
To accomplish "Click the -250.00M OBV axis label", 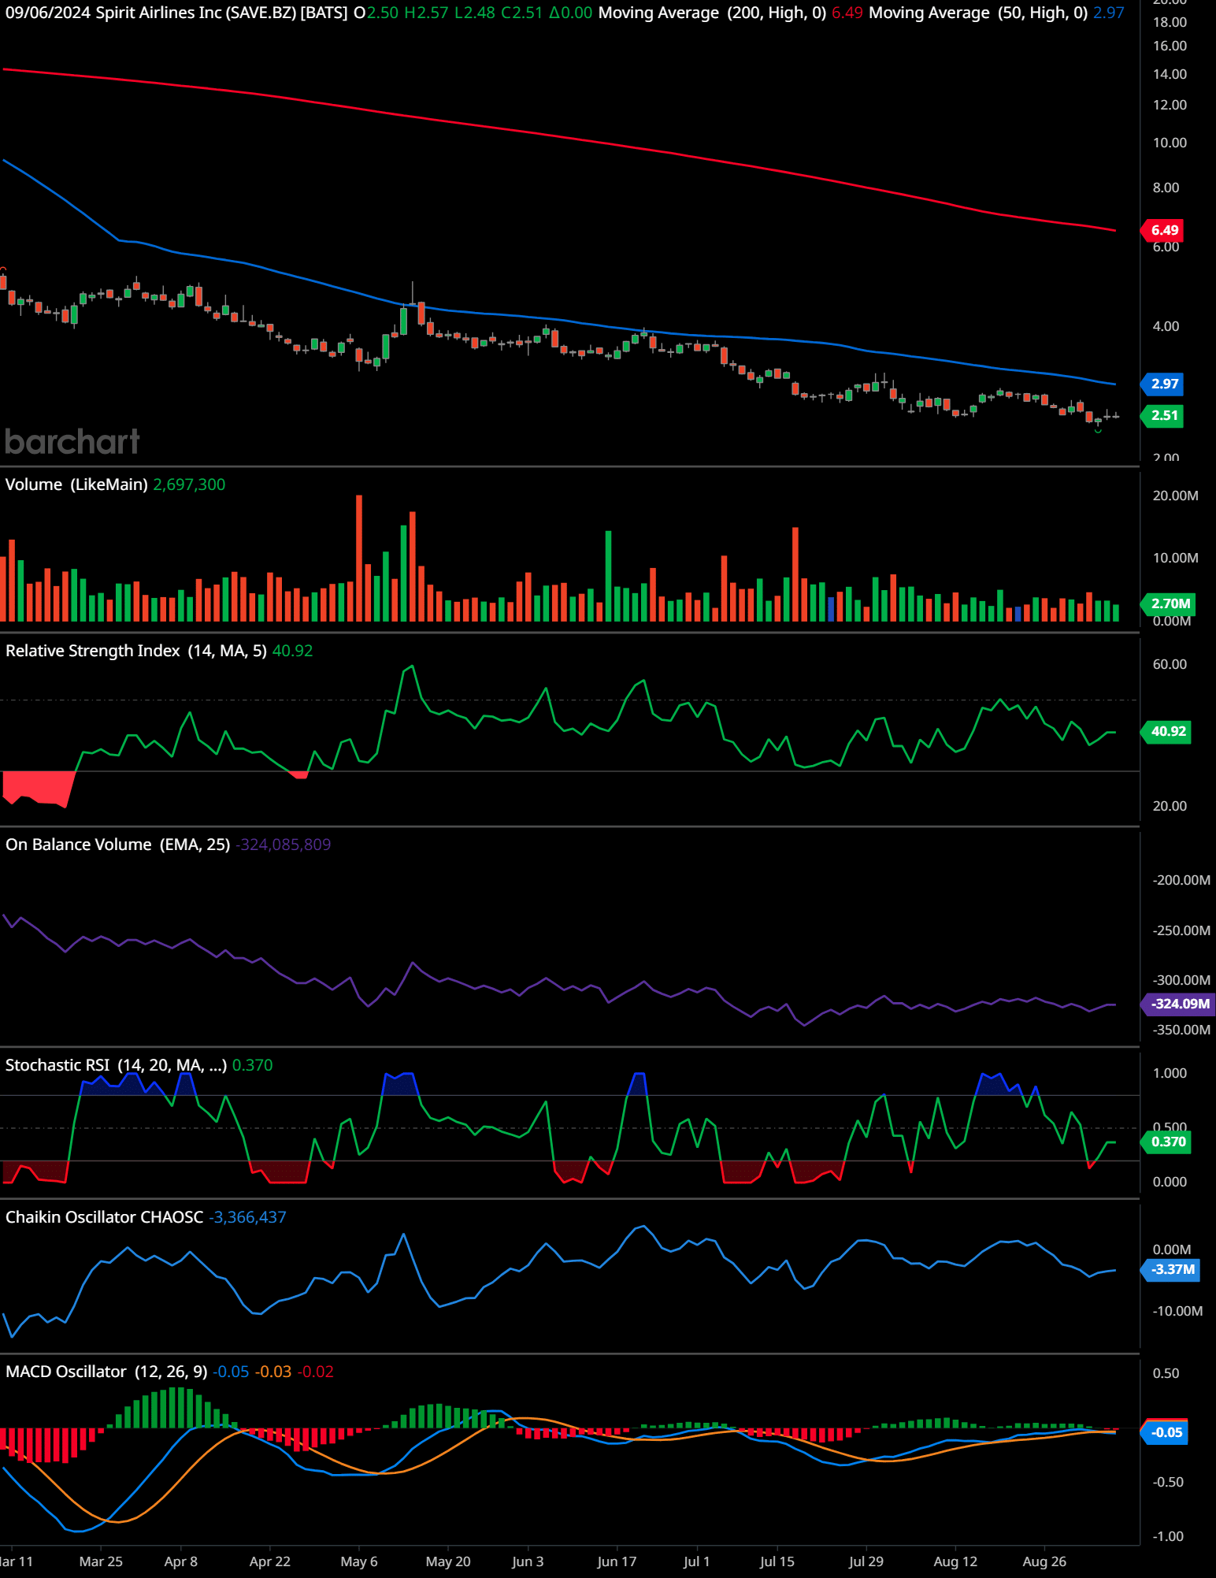I will tap(1181, 930).
